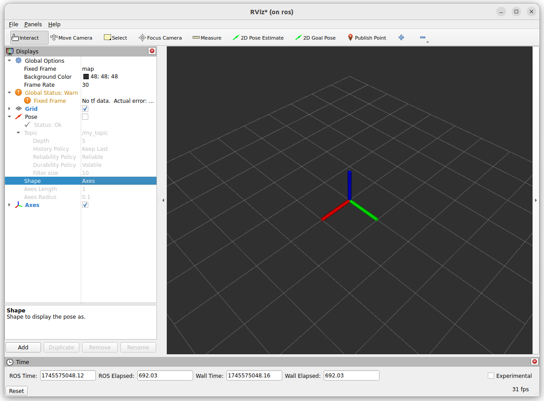Select the Axes Radius row
Image resolution: width=544 pixels, height=401 pixels.
coord(81,197)
